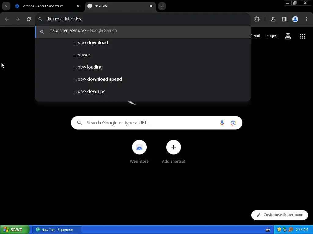Click the 'Search Google or type a URL' box
The width and height of the screenshot is (313, 234).
click(x=156, y=123)
